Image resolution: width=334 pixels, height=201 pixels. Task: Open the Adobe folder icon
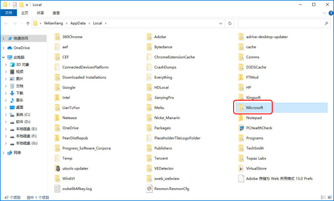pyautogui.click(x=149, y=37)
